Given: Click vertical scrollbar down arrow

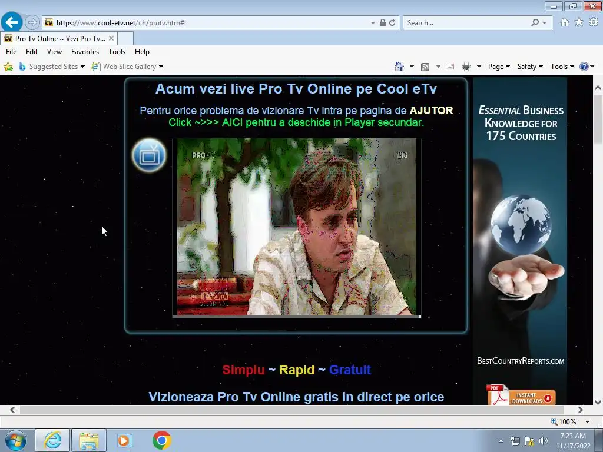Looking at the screenshot, I should (598, 402).
